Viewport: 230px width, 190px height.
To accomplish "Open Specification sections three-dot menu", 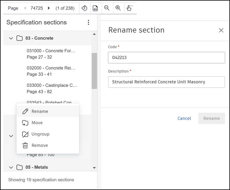I will point(88,22).
